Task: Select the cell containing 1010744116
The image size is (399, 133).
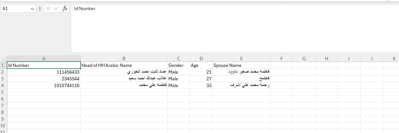Action: pyautogui.click(x=44, y=85)
